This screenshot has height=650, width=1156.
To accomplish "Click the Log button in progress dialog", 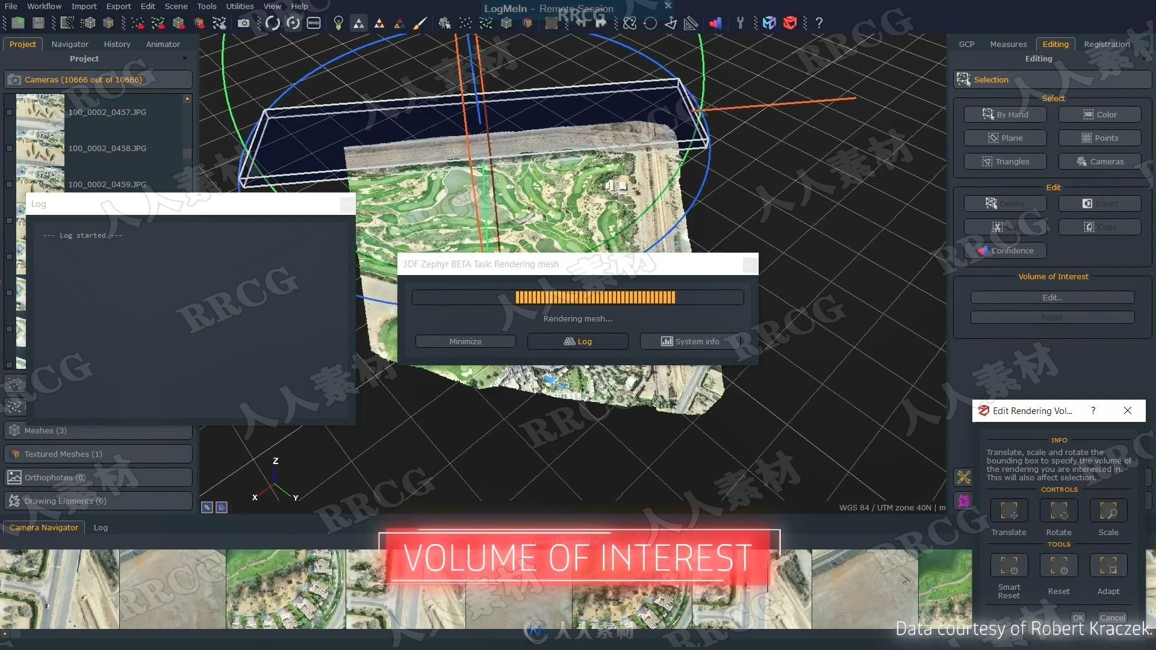I will coord(578,341).
